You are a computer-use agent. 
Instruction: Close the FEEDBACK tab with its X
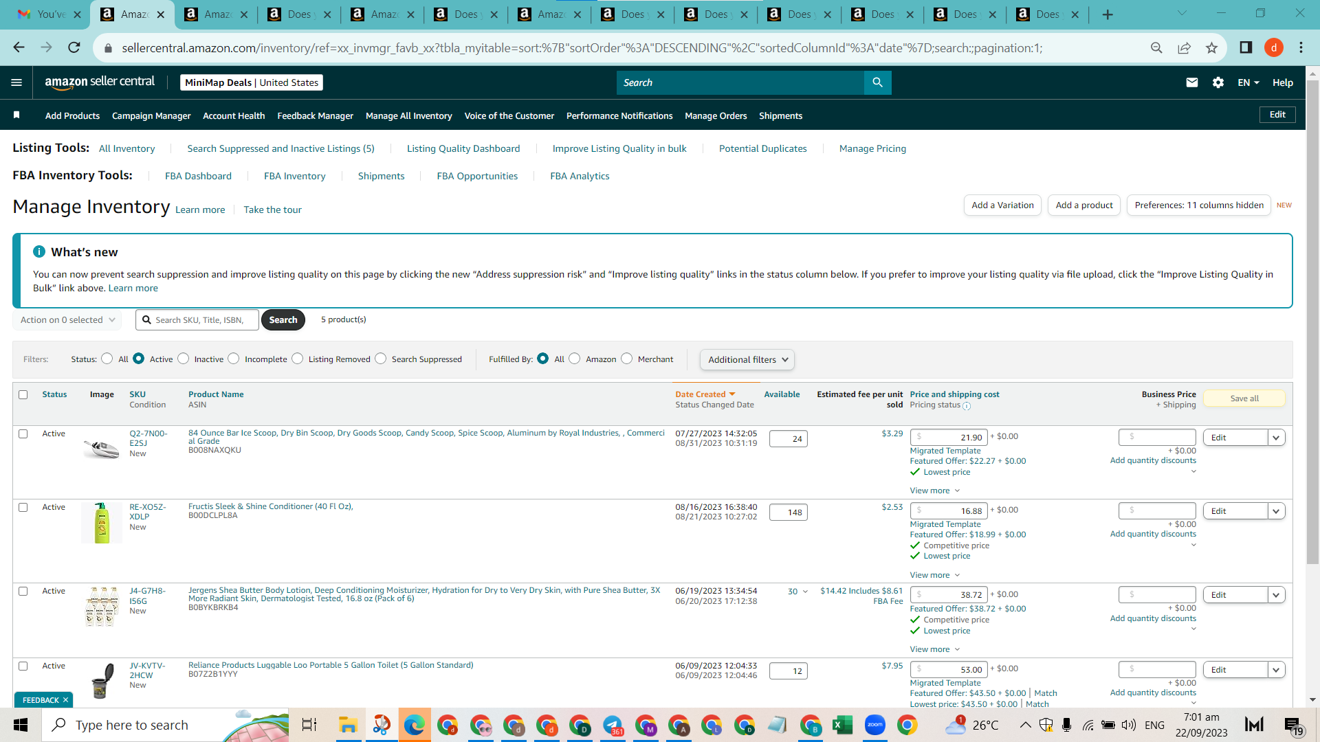pyautogui.click(x=65, y=700)
